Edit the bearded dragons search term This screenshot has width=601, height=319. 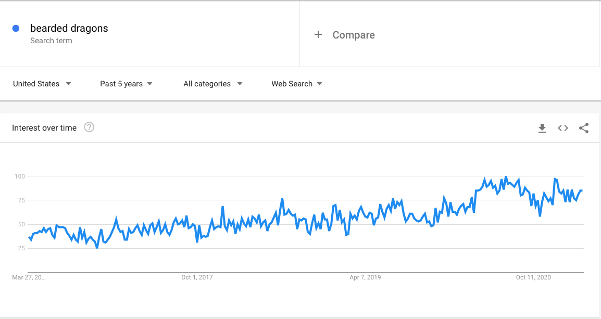[69, 28]
